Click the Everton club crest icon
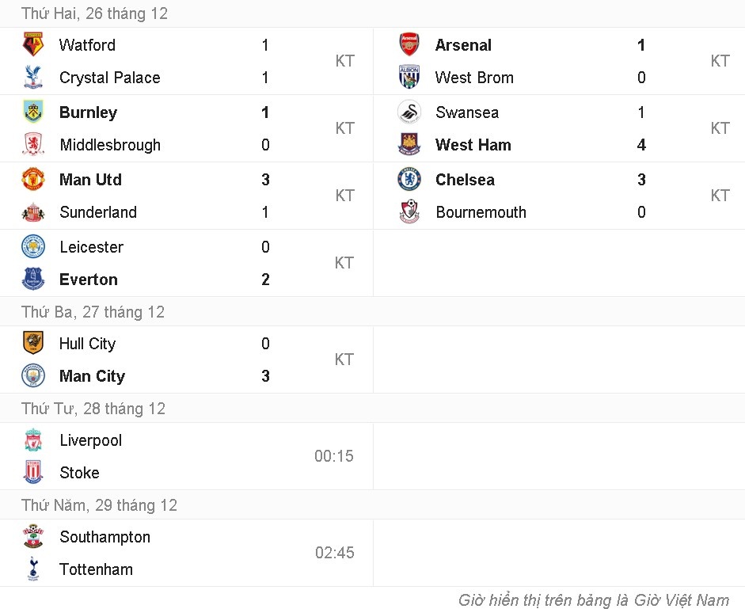Screen dimensions: 745x609 [x=33, y=280]
